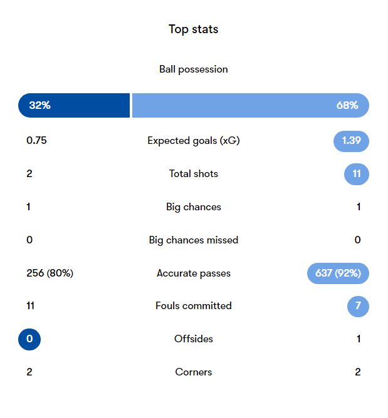Click the 11 total shots badge
Viewport: 388px width, 418px height.
357,174
